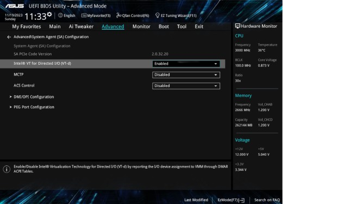Click the 2666 MHz memory frequency value
Image resolution: width=362 pixels, height=204 pixels.
point(242,110)
